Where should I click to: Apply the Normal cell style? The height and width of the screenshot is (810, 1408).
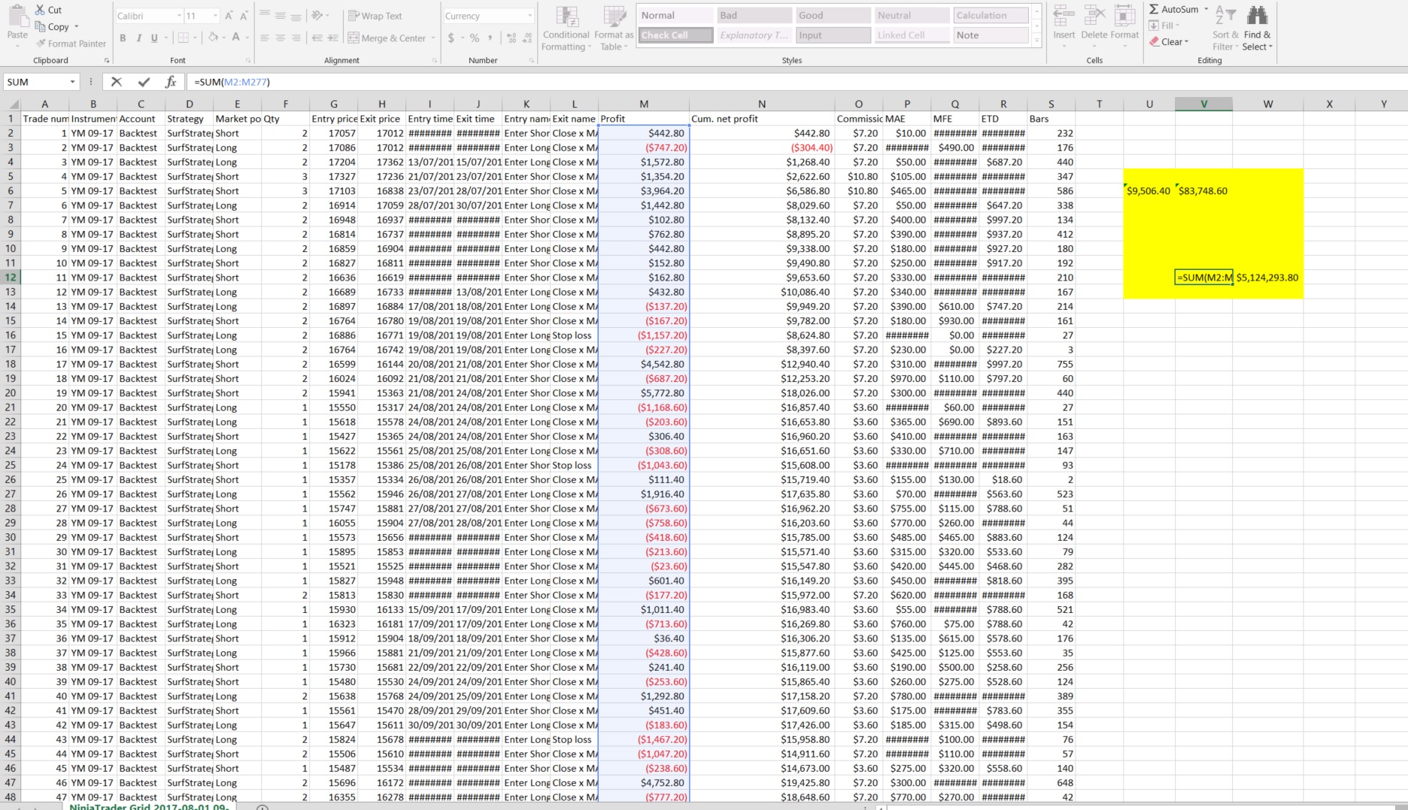(676, 15)
